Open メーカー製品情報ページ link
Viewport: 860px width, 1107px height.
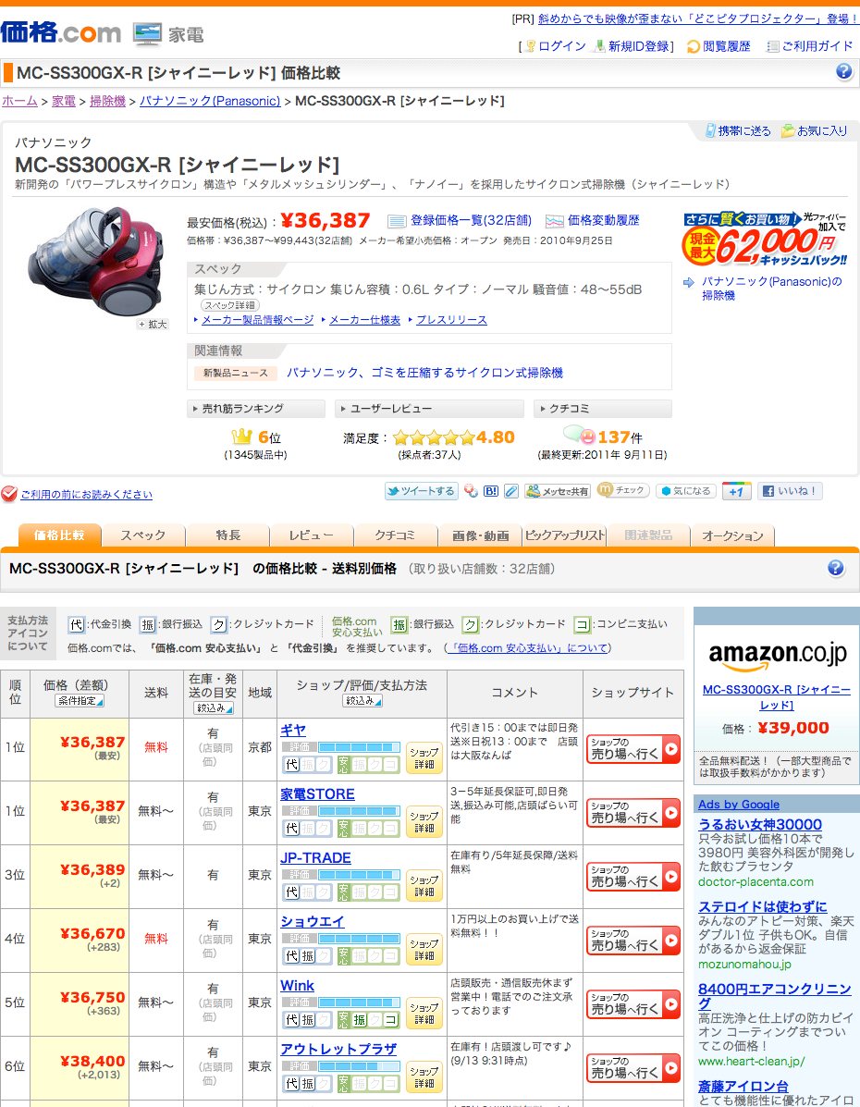coord(257,320)
